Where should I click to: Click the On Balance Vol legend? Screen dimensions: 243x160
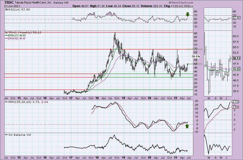tap(18, 135)
